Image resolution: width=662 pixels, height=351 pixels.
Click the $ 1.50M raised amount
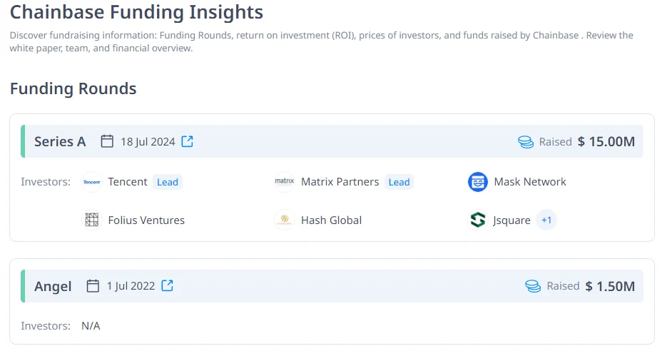point(610,286)
